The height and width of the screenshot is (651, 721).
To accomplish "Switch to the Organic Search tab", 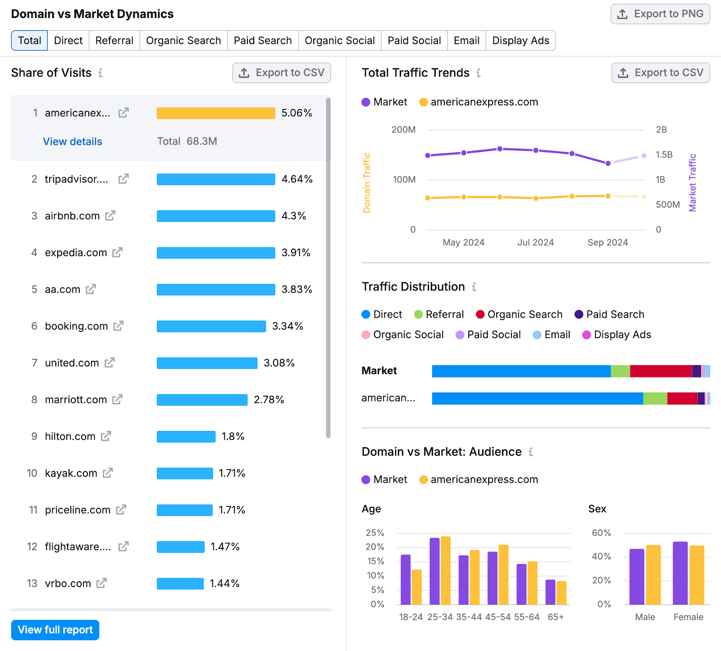I will pos(183,41).
